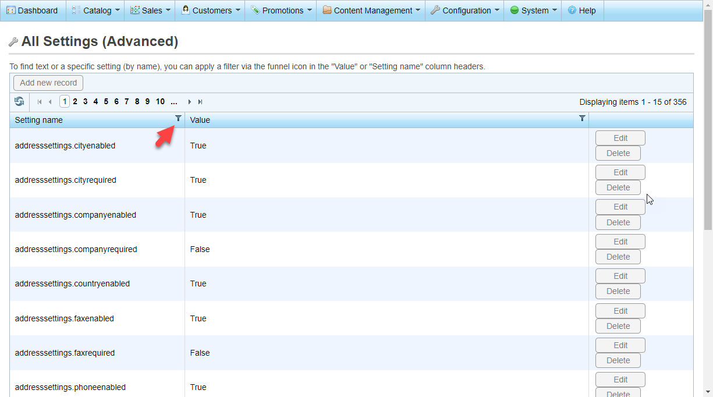Sort by Setting name column header
The width and height of the screenshot is (713, 397).
pos(39,120)
